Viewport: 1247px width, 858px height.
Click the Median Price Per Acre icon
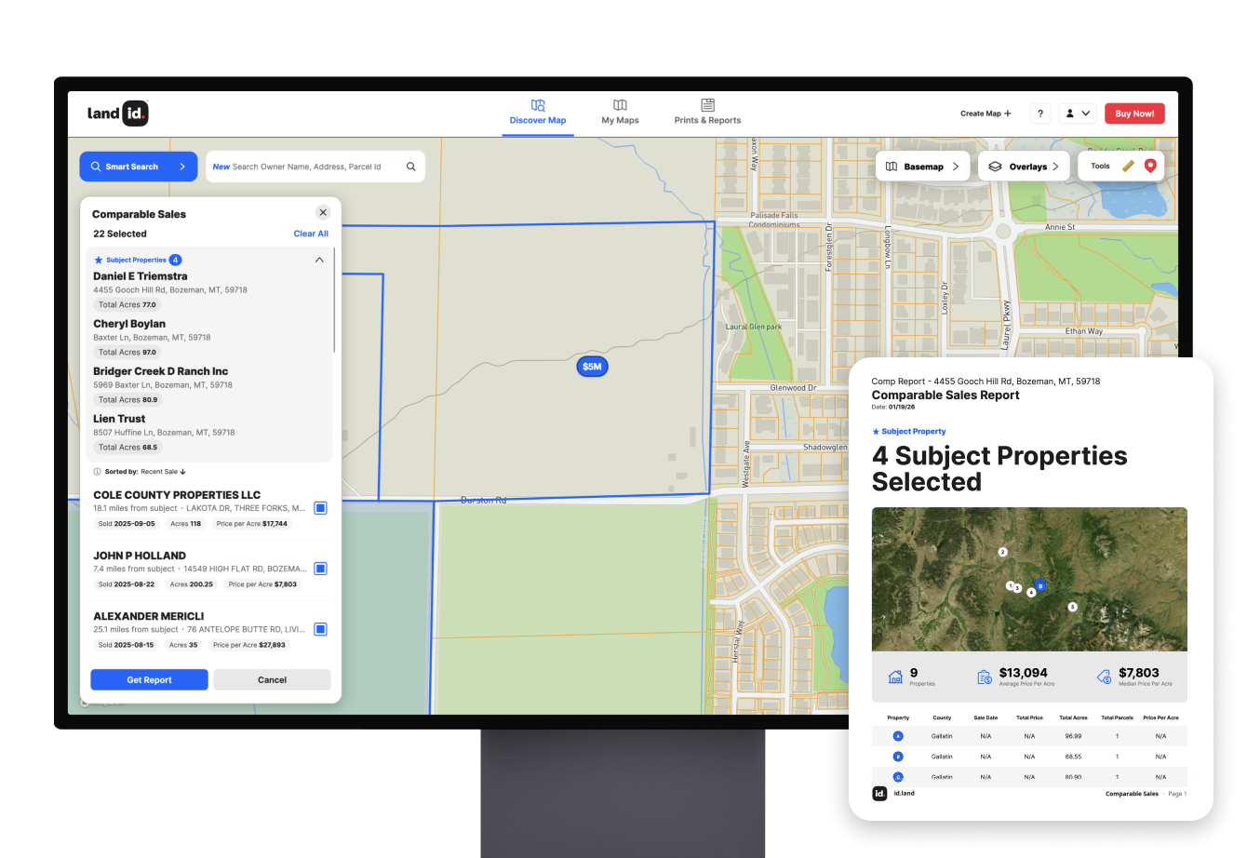1105,677
